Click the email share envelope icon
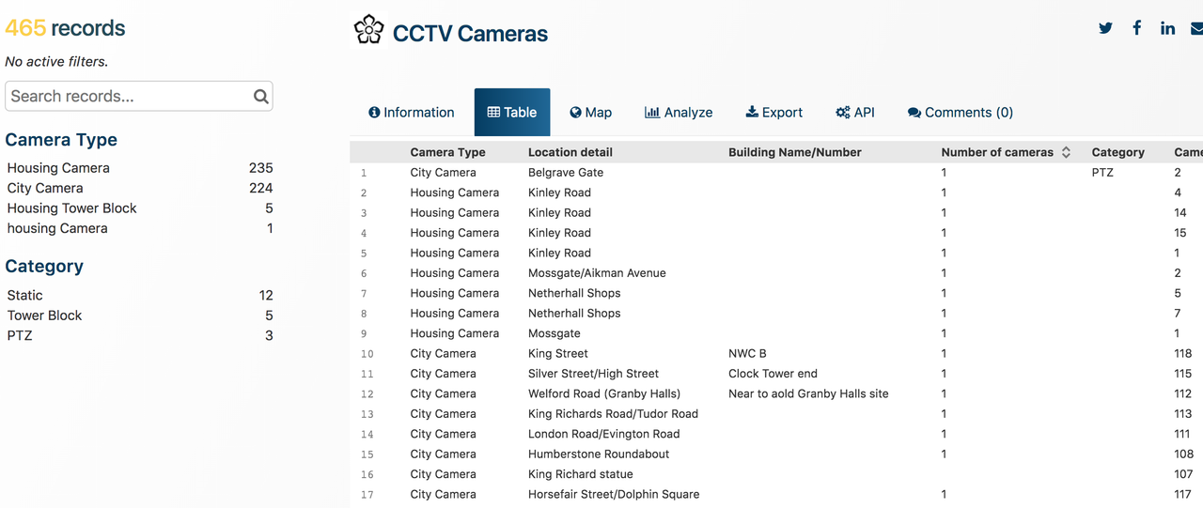The image size is (1203, 508). tap(1197, 28)
